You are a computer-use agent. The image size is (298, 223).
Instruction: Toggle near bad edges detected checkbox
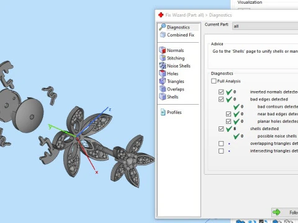click(x=228, y=114)
